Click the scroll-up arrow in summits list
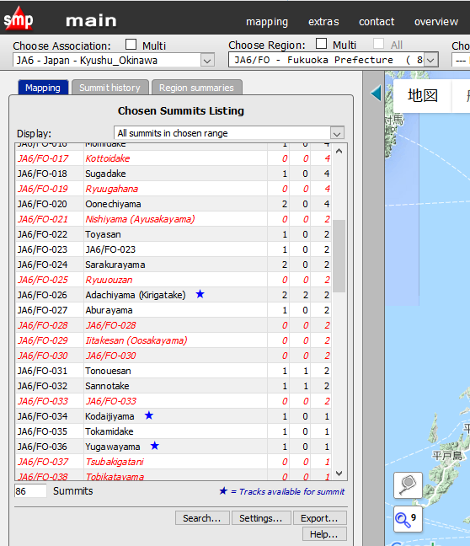The height and width of the screenshot is (546, 470). pyautogui.click(x=339, y=151)
